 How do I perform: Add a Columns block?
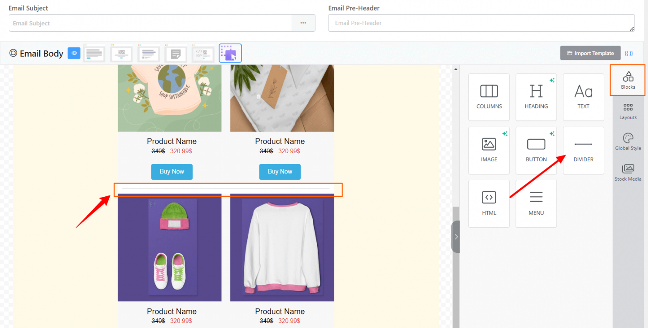489,97
